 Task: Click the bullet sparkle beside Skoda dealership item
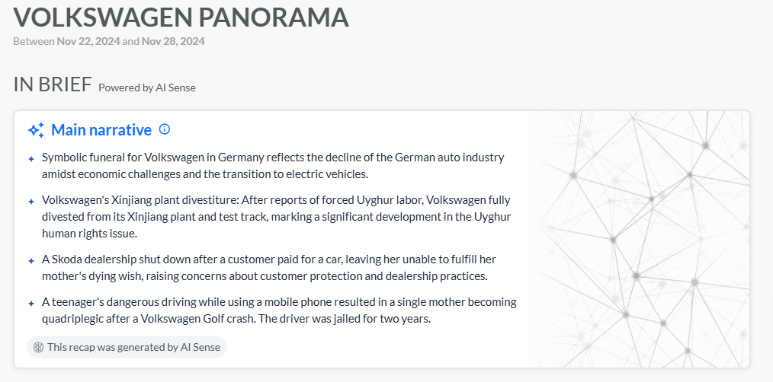click(31, 261)
